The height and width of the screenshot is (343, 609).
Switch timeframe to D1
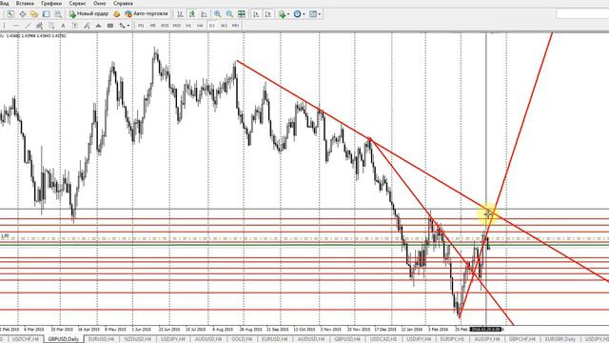pos(212,26)
